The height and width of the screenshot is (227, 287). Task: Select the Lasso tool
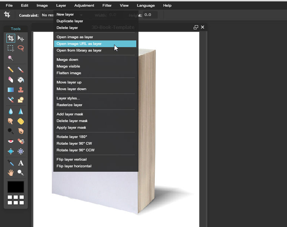click(x=21, y=48)
